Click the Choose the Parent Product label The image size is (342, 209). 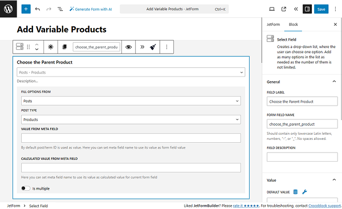tap(44, 62)
